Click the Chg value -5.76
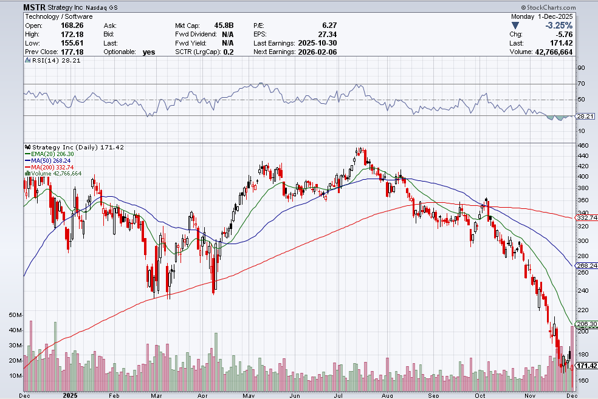The width and height of the screenshot is (598, 399). point(563,34)
